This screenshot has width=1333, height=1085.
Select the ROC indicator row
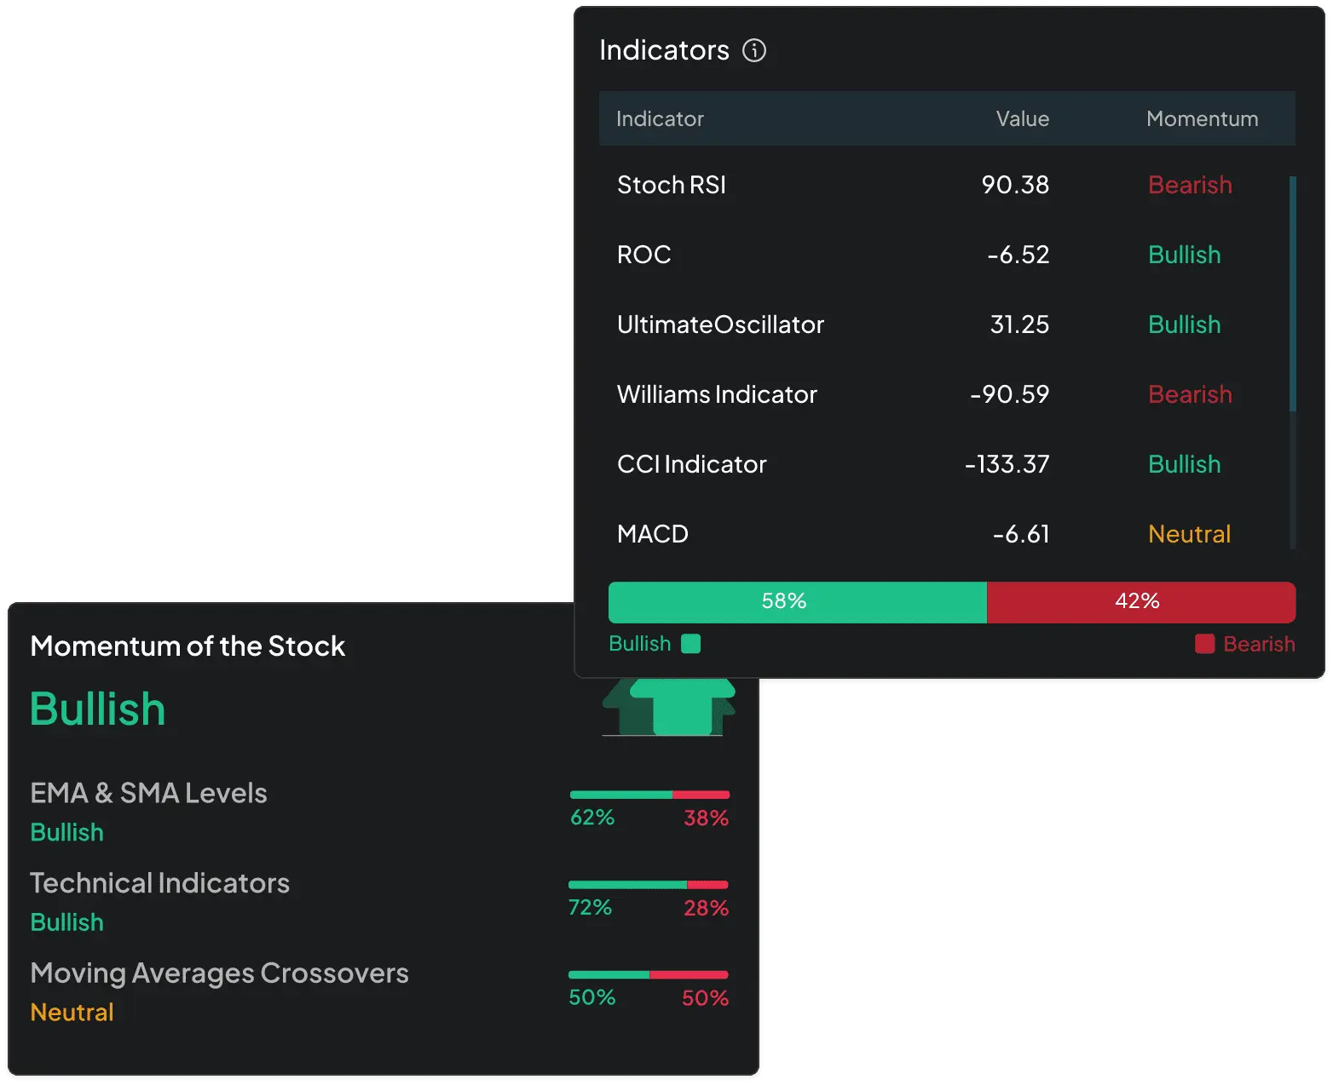point(946,255)
